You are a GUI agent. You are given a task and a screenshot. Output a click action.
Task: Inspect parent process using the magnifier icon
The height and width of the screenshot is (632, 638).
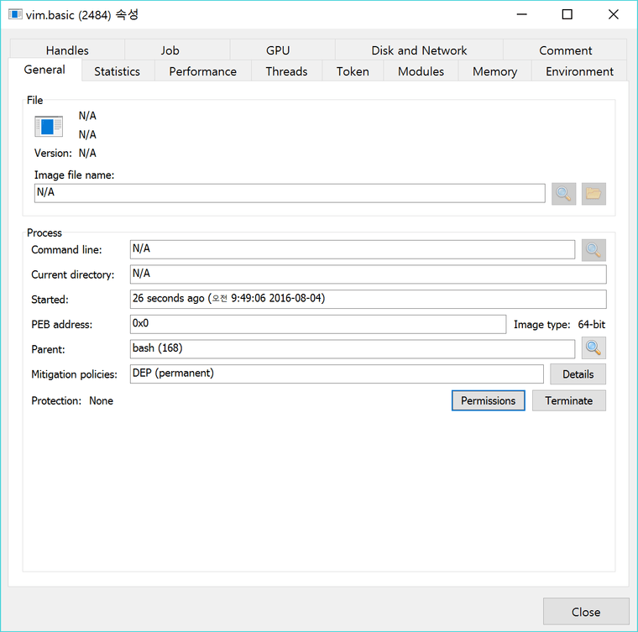point(594,348)
